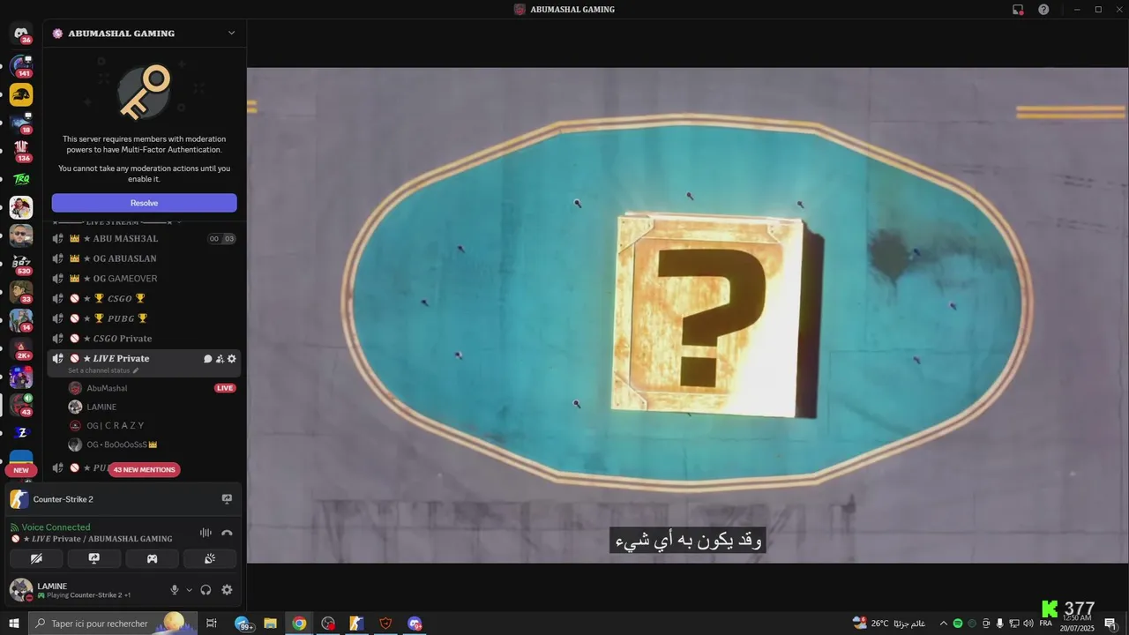Image resolution: width=1129 pixels, height=635 pixels.
Task: Start an activity with gamepad button
Action: point(152,558)
